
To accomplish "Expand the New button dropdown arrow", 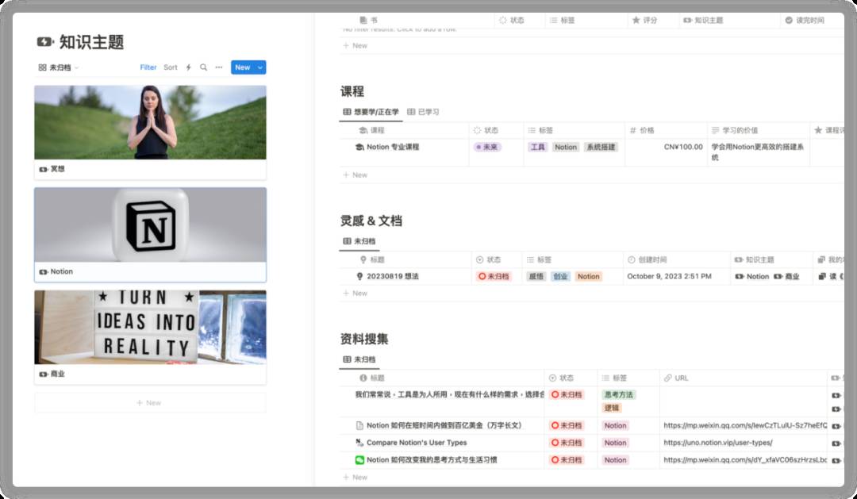I will point(261,67).
